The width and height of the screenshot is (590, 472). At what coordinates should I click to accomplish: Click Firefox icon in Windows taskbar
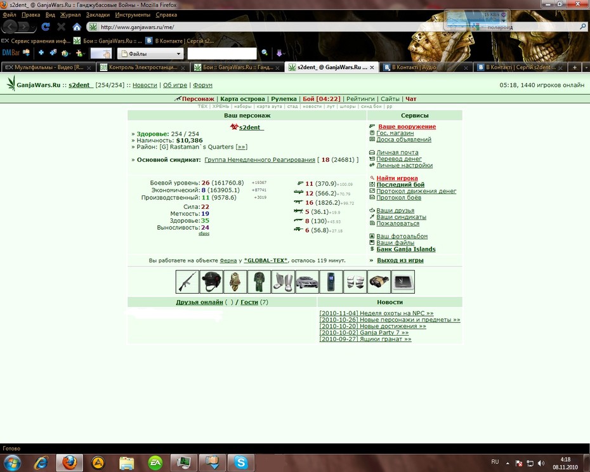pyautogui.click(x=70, y=462)
